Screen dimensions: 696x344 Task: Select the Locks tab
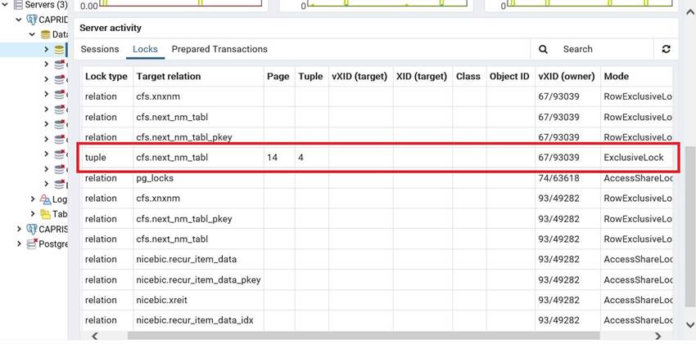145,49
